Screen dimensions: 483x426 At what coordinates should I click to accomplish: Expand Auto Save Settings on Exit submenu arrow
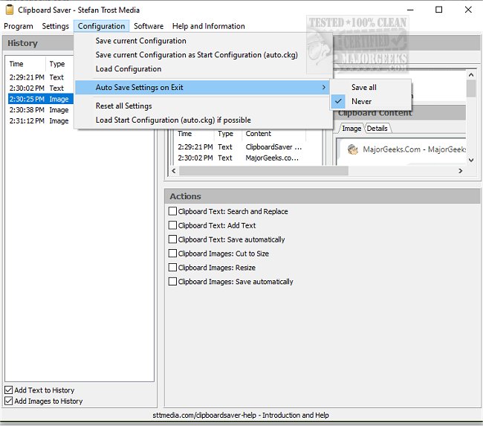[323, 87]
